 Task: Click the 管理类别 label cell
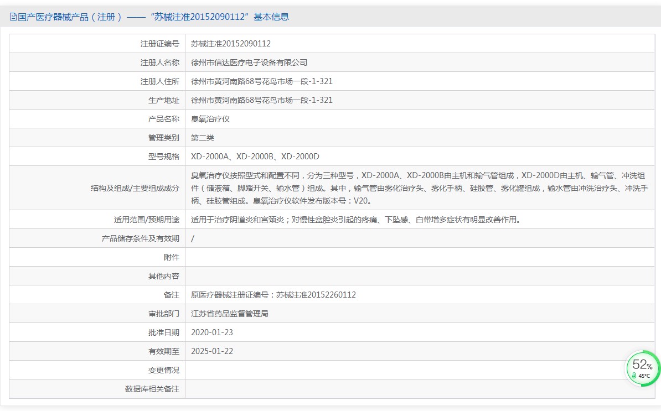(97, 138)
